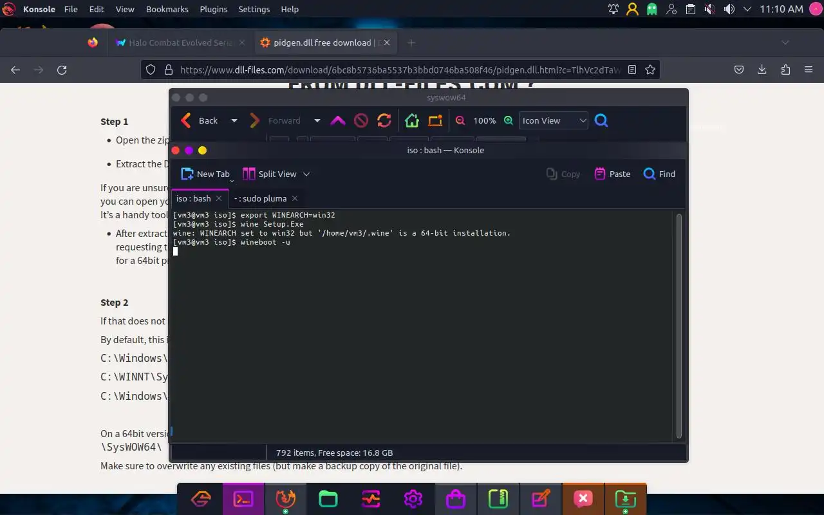Image resolution: width=824 pixels, height=515 pixels.
Task: Click New Tab in Konsole
Action: click(205, 174)
